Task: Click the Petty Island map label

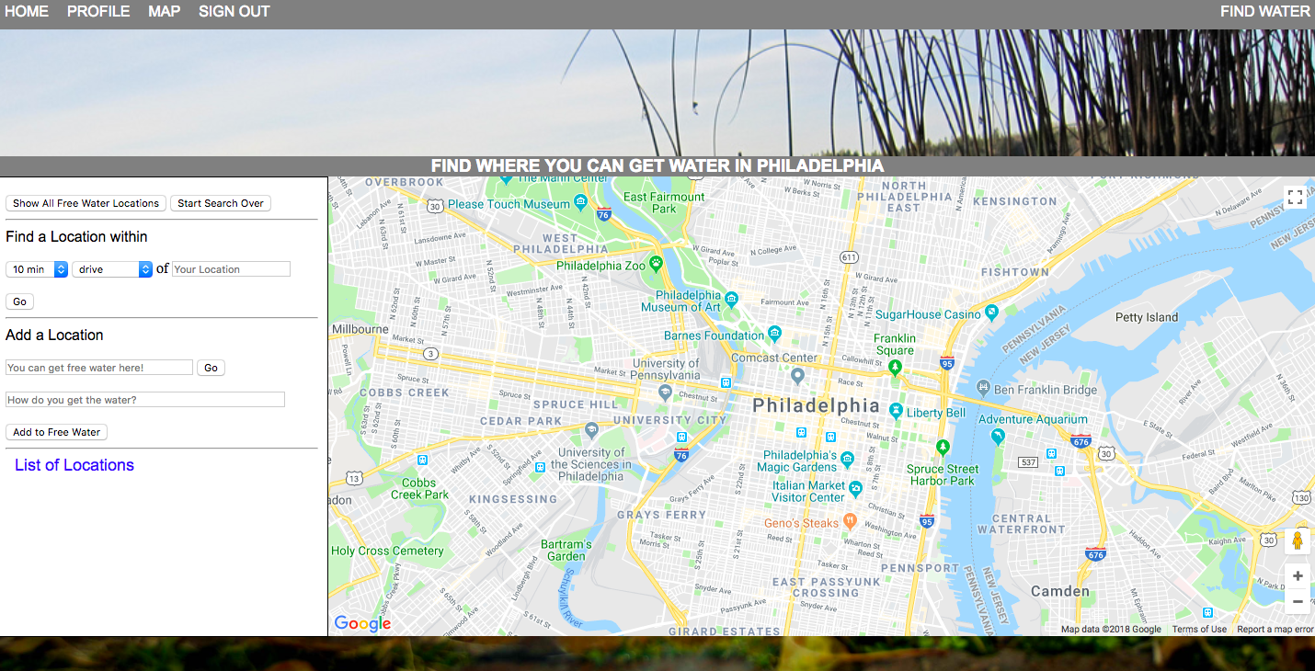Action: click(1147, 317)
